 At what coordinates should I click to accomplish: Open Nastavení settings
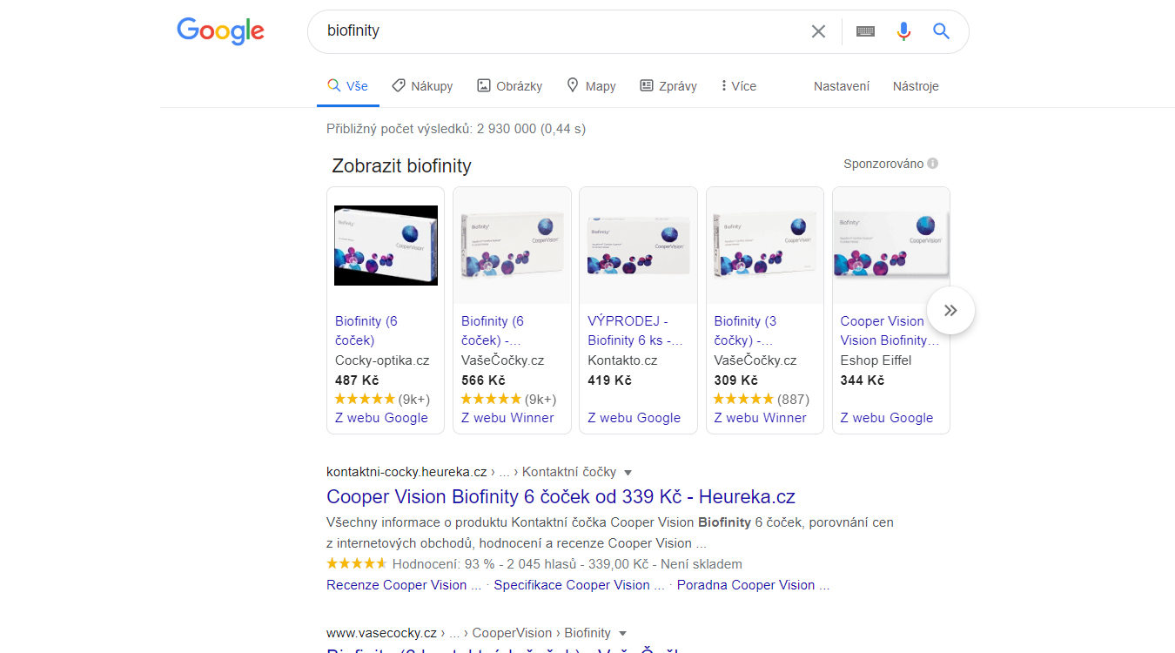point(842,86)
